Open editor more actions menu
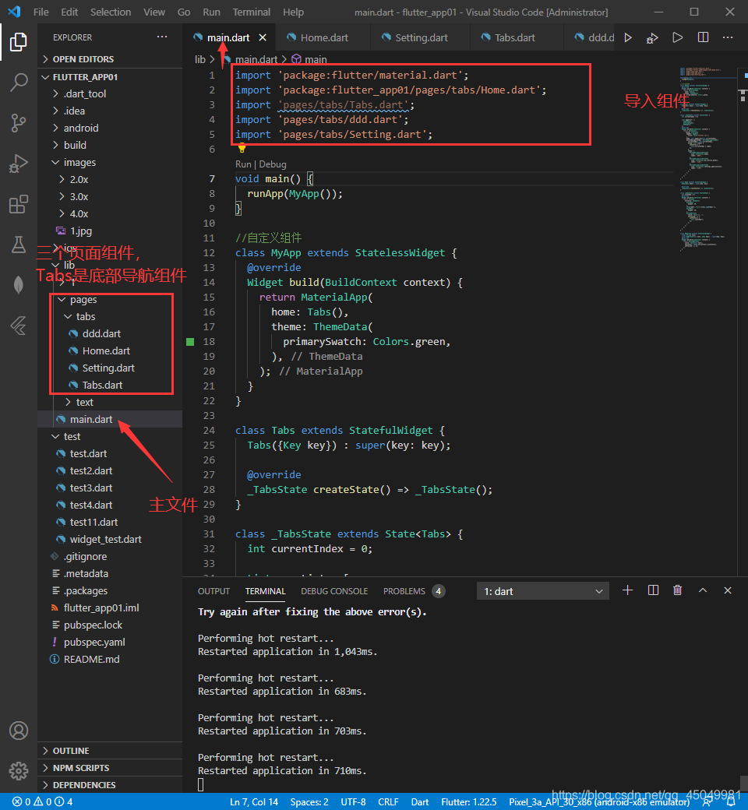This screenshot has width=748, height=810. coord(728,37)
